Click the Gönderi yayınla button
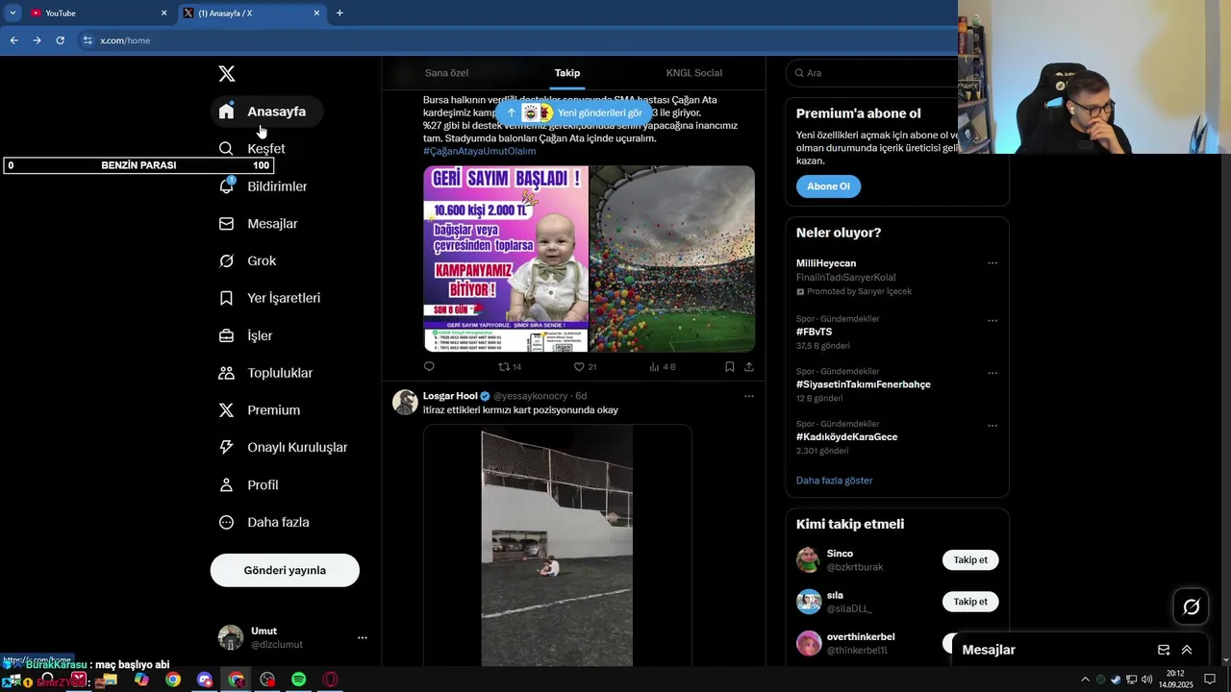Viewport: 1231px width, 692px height. 285,570
